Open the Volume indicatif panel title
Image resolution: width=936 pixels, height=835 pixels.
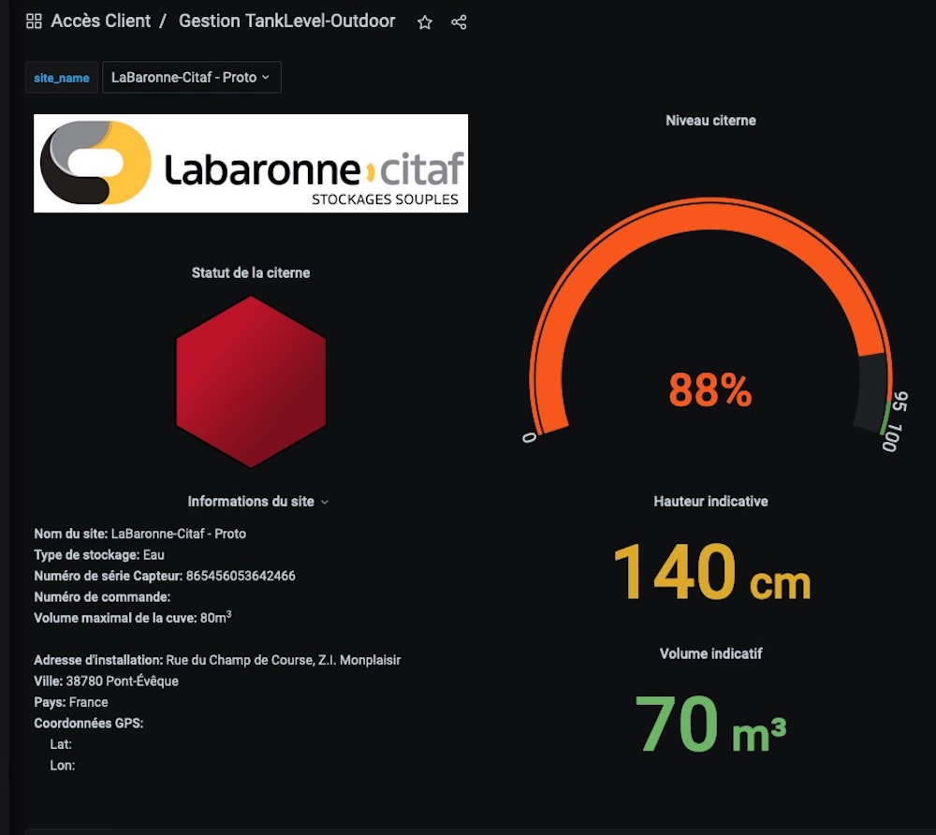tap(710, 653)
